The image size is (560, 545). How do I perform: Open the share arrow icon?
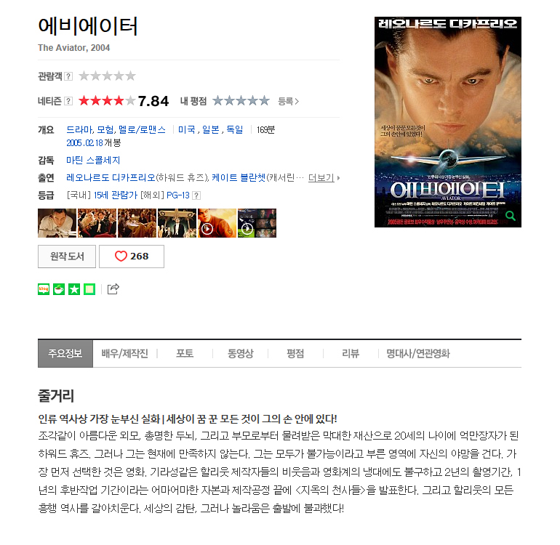point(113,288)
